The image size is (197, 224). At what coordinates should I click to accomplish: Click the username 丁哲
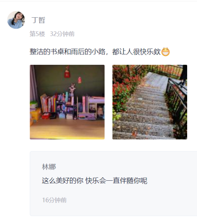point(38,20)
